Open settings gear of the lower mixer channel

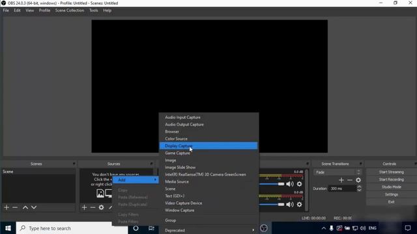(300, 204)
